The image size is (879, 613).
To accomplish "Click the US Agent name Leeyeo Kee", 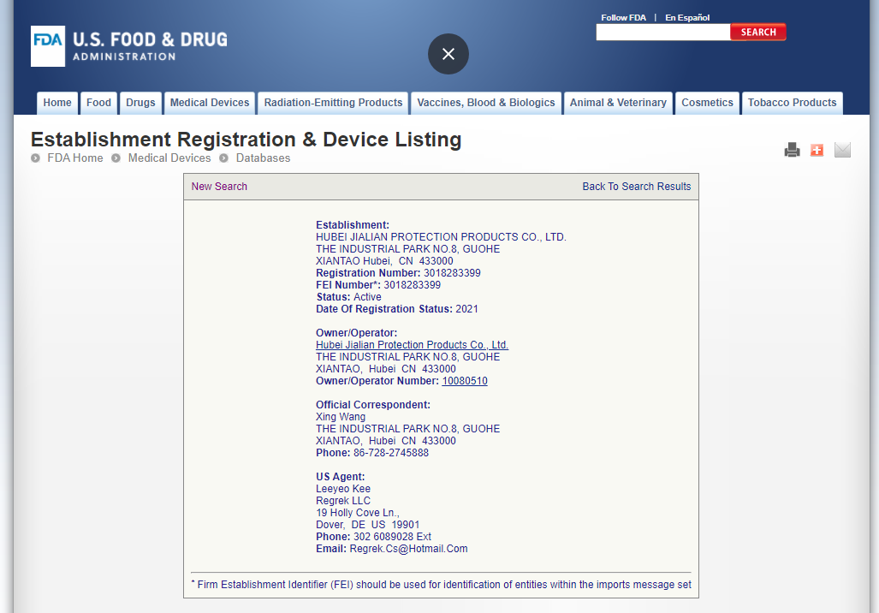I will click(x=343, y=489).
